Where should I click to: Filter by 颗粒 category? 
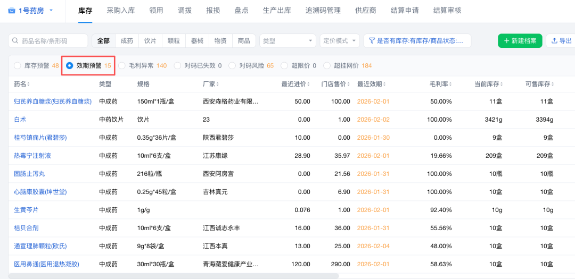[174, 40]
